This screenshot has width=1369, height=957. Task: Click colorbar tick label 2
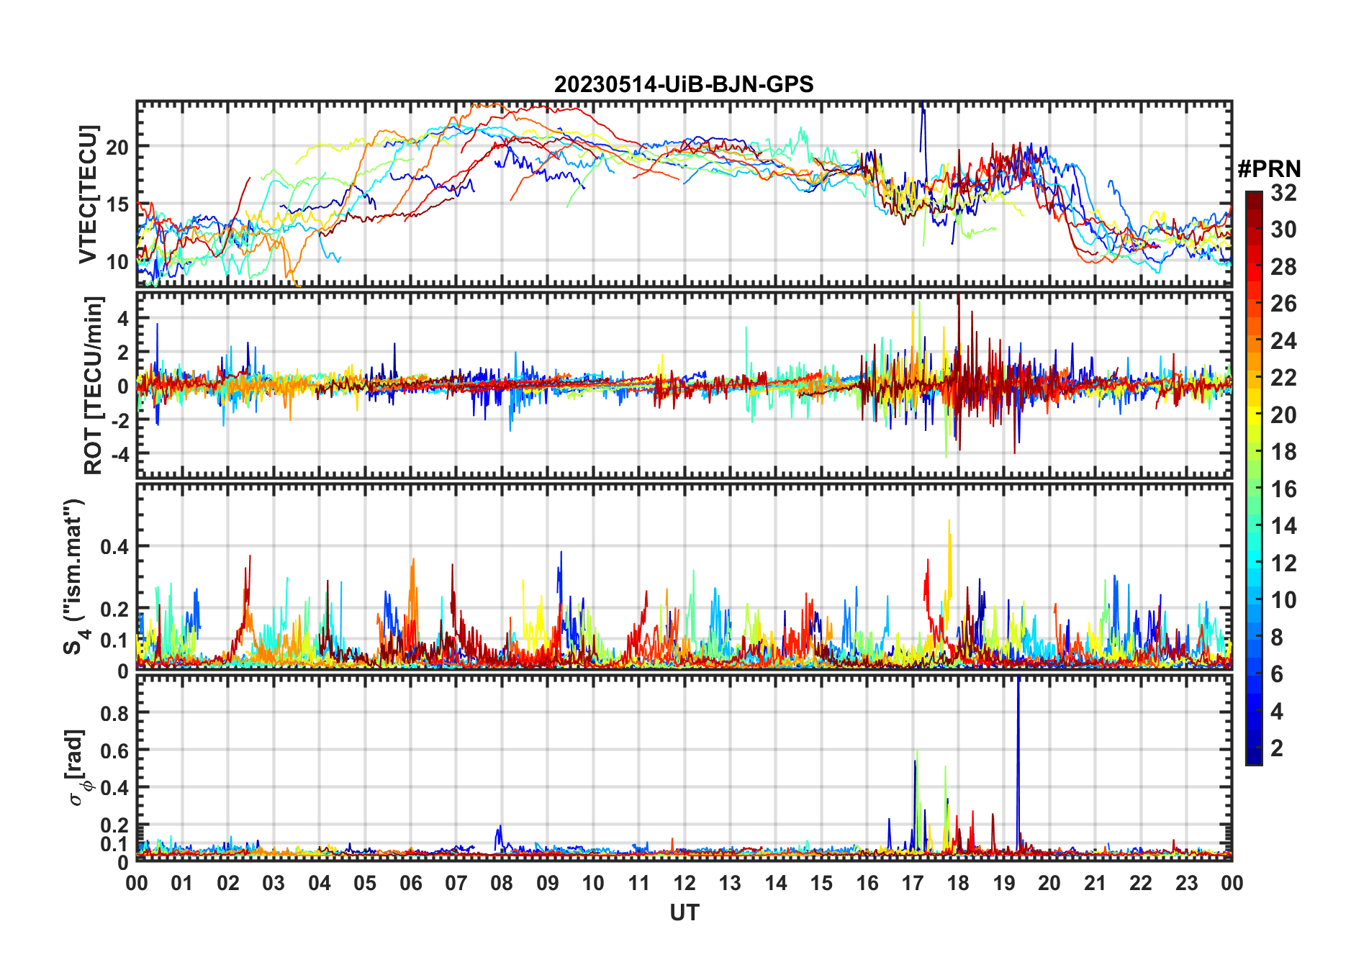point(1277,748)
